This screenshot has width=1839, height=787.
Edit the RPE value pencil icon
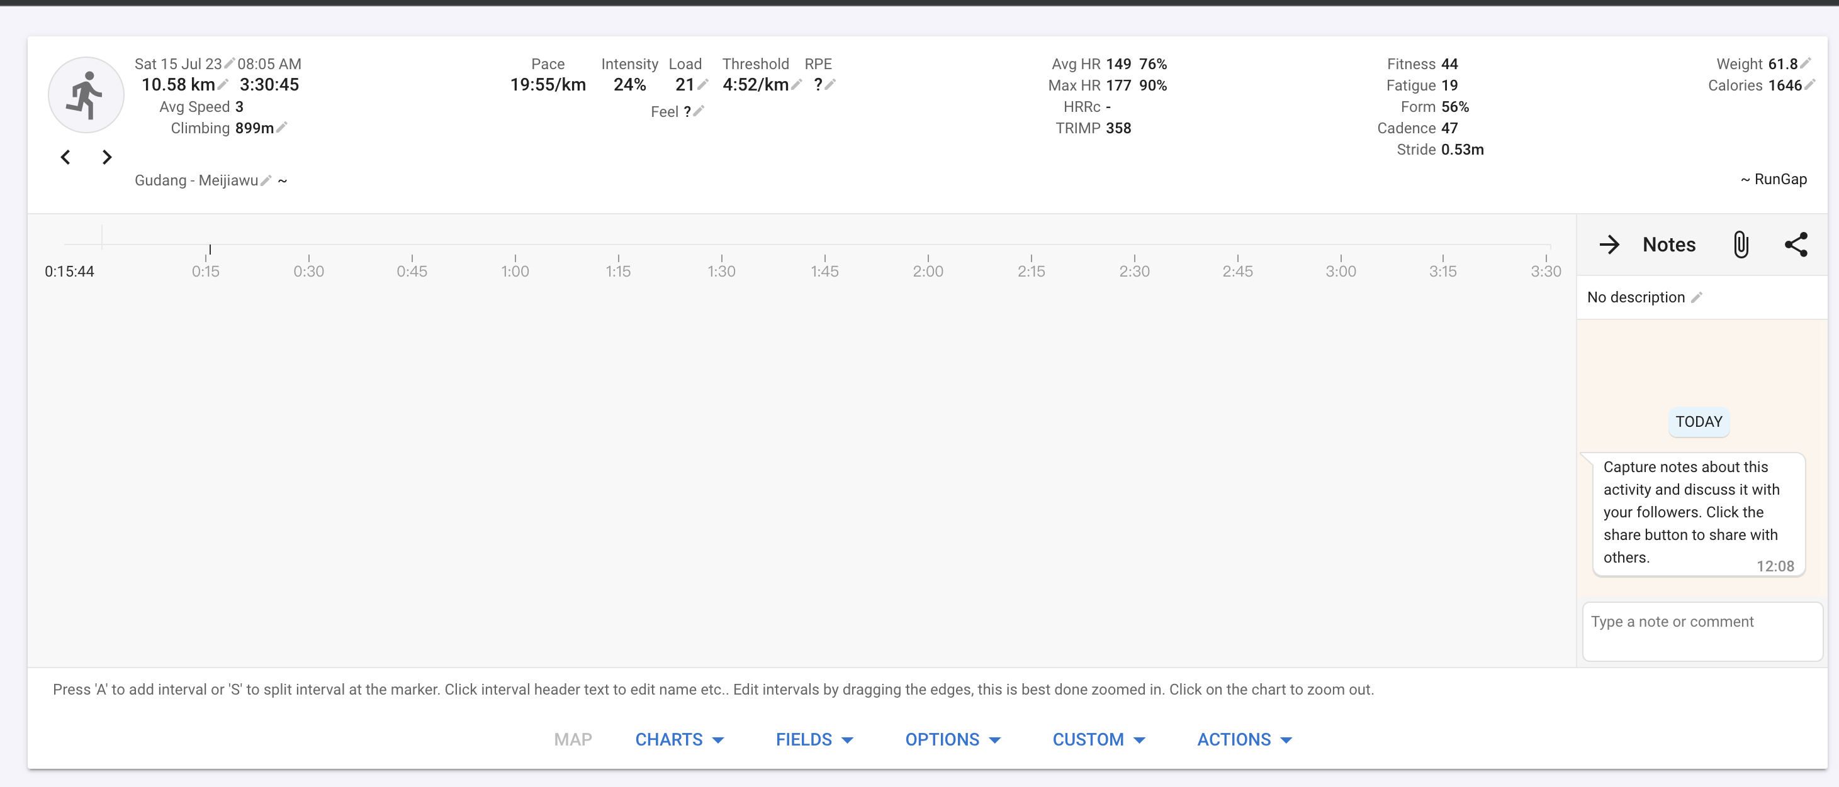point(830,84)
